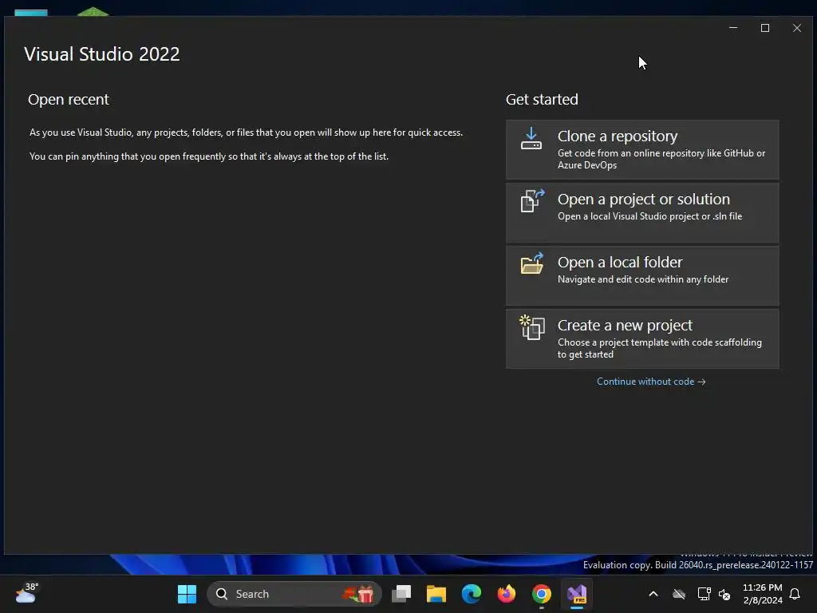
Task: Click the muted volume tray icon
Action: 724,594
